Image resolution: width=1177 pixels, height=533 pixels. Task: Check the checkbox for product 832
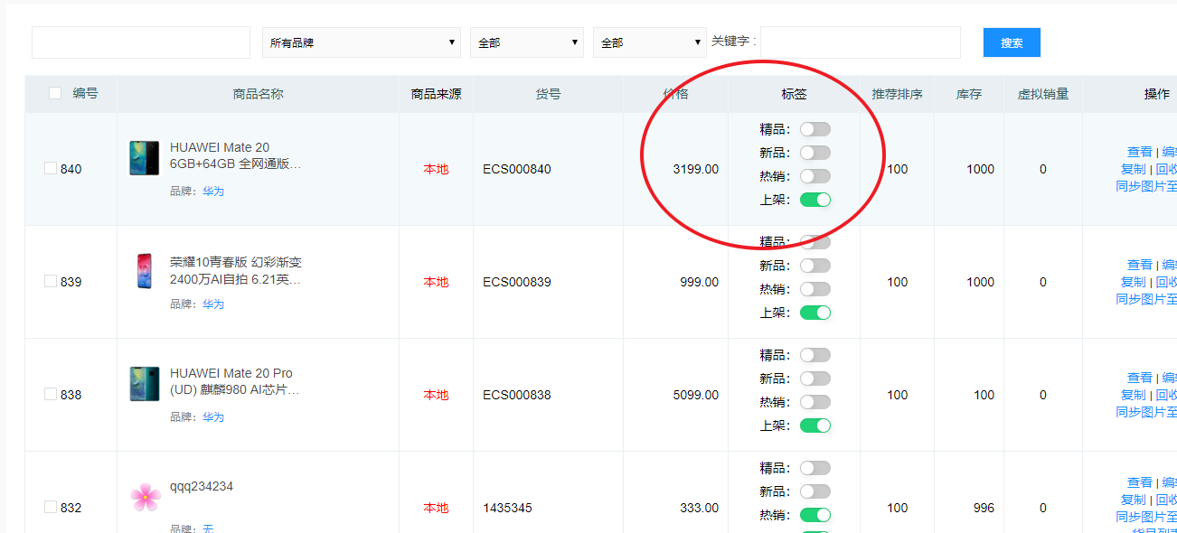point(51,507)
